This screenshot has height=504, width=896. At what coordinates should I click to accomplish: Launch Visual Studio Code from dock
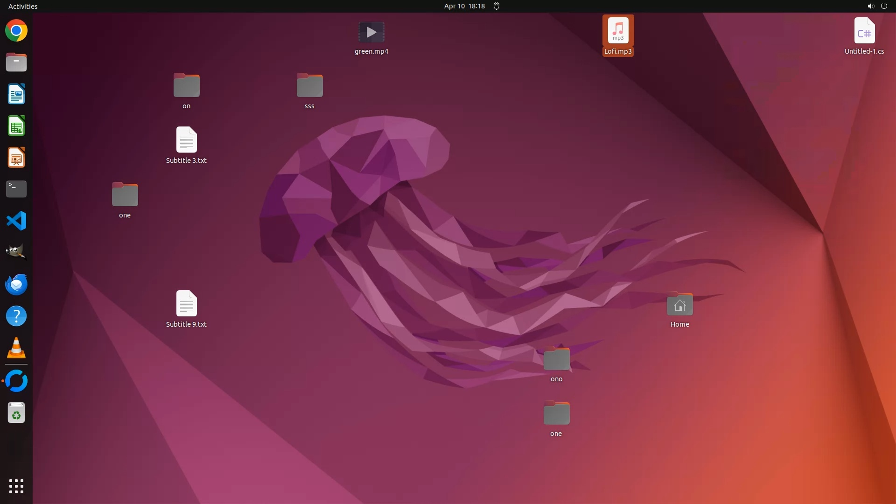click(x=16, y=221)
